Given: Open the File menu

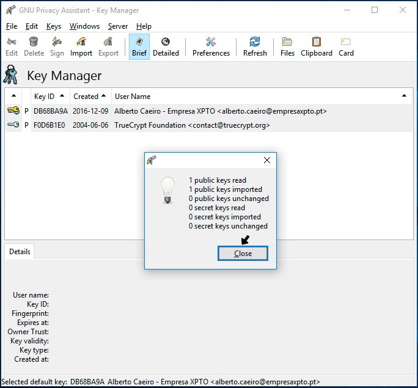Looking at the screenshot, I should point(12,26).
